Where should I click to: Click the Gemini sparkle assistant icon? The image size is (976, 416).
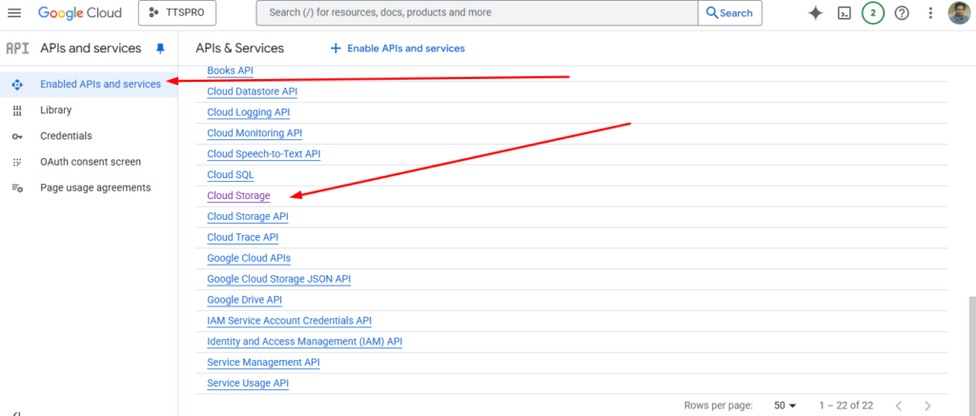click(x=815, y=13)
